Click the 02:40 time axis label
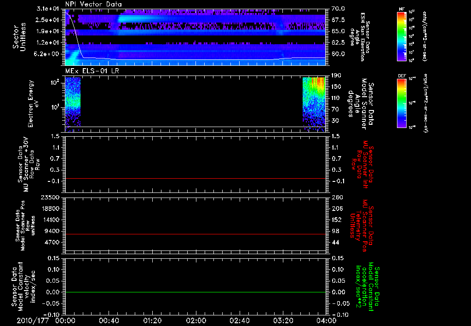Image resolution: width=471 pixels, height=326 pixels. [x=239, y=320]
